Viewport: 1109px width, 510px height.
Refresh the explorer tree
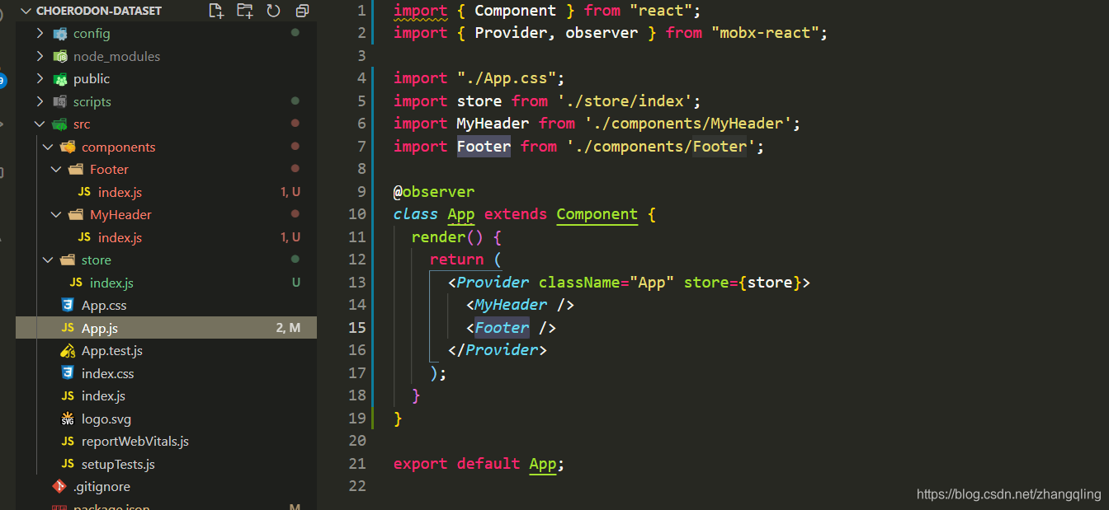click(273, 11)
